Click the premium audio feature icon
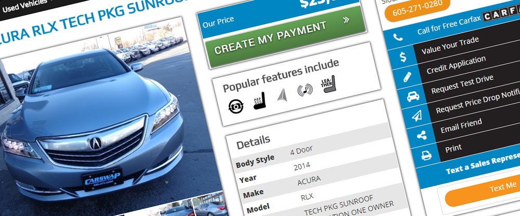This screenshot has width=520, height=216. [x=305, y=90]
